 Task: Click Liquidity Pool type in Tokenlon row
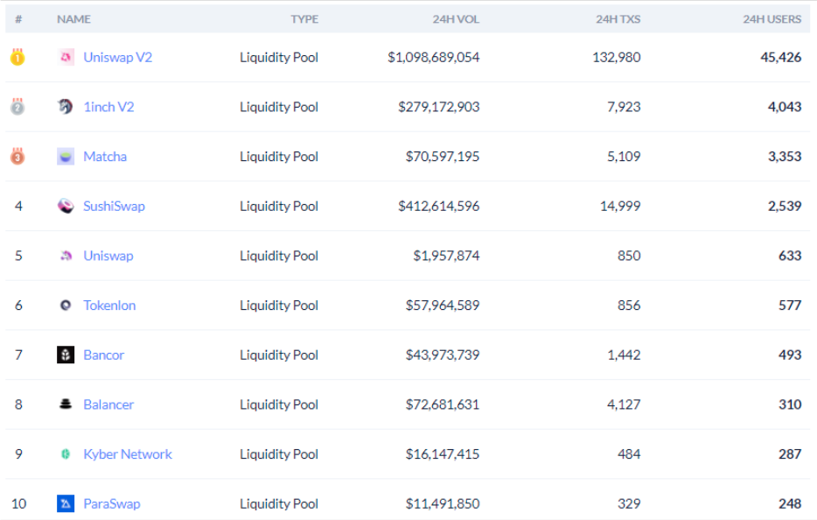(x=279, y=306)
